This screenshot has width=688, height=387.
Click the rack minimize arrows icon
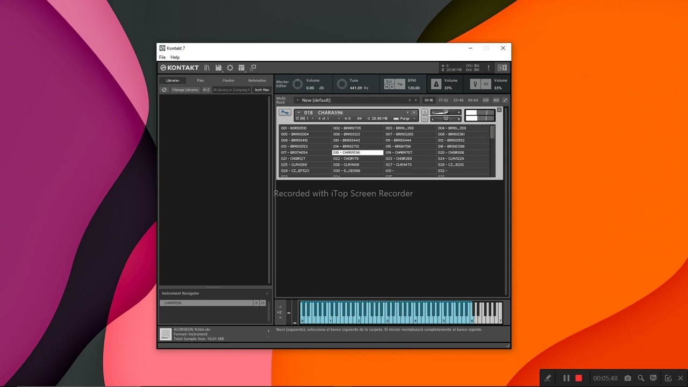(505, 100)
